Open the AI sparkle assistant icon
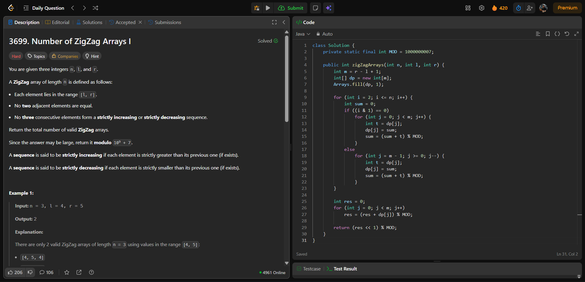This screenshot has width=585, height=282. pos(329,8)
